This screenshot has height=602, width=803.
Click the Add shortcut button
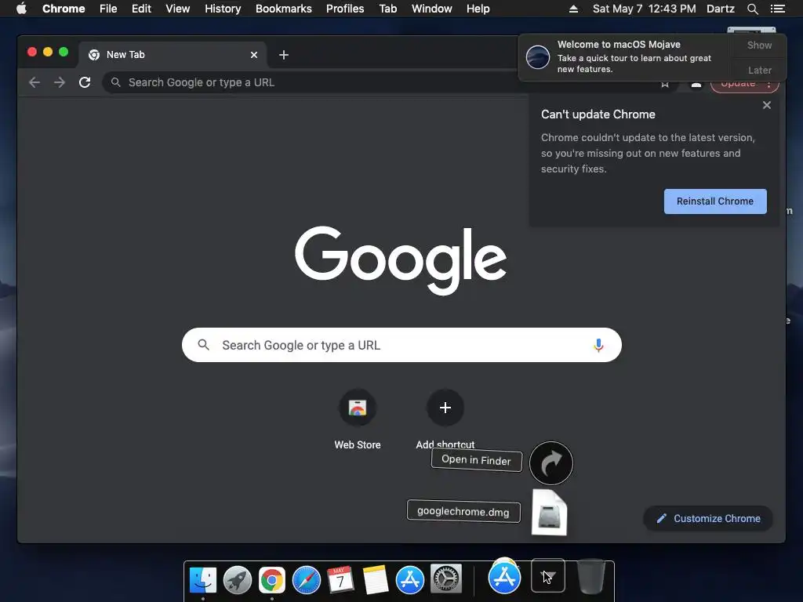[x=445, y=408]
